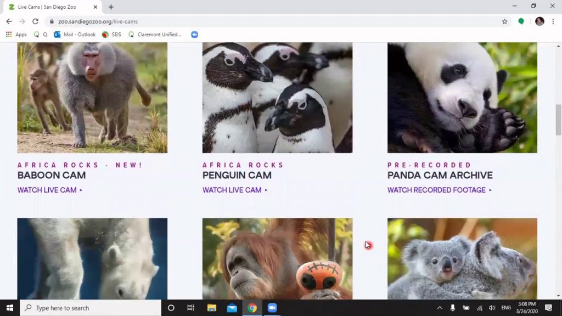Open Task View in the taskbar
This screenshot has height=316, width=562.
[x=190, y=308]
